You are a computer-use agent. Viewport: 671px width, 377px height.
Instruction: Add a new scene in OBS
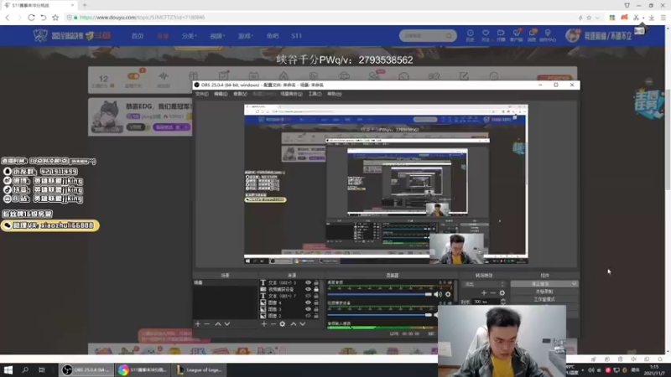pos(198,324)
